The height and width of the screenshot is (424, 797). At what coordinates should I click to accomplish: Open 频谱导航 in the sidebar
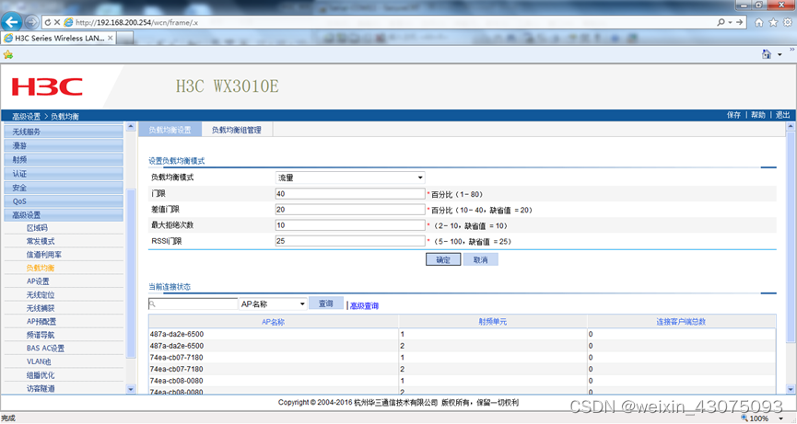click(x=41, y=335)
